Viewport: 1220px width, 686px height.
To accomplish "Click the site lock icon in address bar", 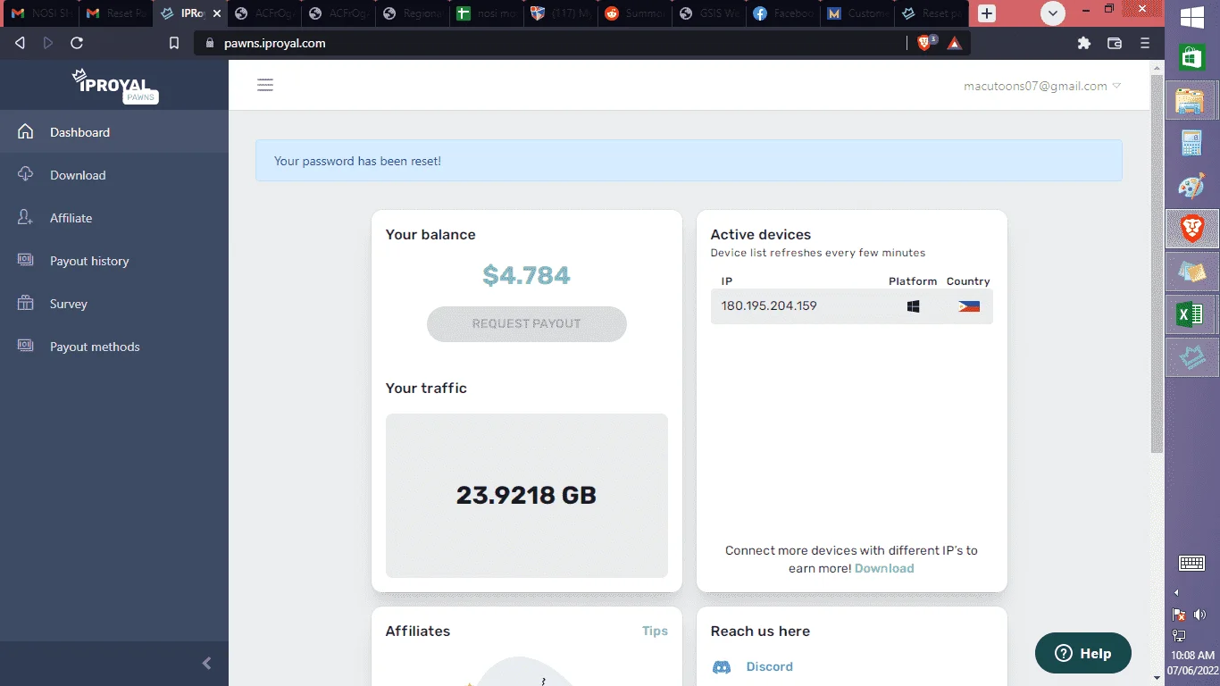I will coord(210,43).
